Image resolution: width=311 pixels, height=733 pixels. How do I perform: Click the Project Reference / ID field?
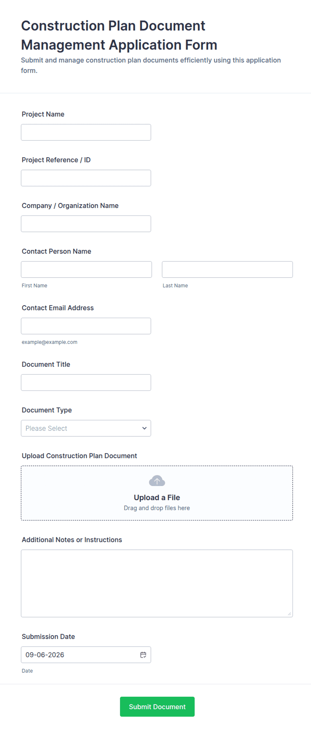tap(86, 178)
